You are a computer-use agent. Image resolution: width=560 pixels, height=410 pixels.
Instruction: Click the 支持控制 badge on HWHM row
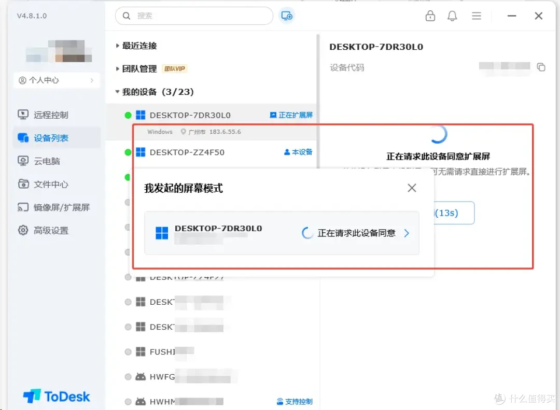pos(295,401)
